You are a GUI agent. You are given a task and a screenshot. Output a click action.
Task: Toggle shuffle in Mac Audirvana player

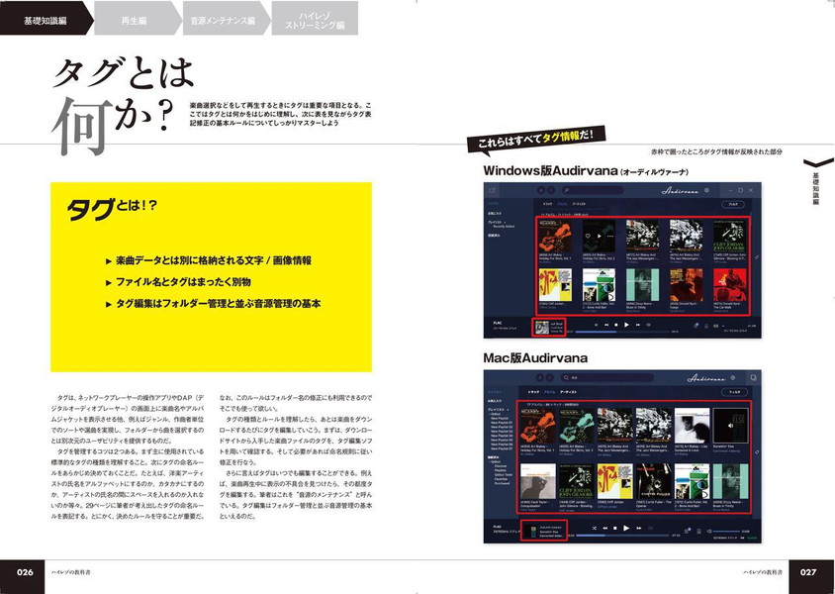pos(595,528)
